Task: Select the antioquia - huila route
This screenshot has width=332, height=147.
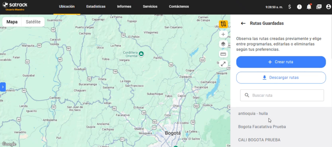Action: pos(281,114)
